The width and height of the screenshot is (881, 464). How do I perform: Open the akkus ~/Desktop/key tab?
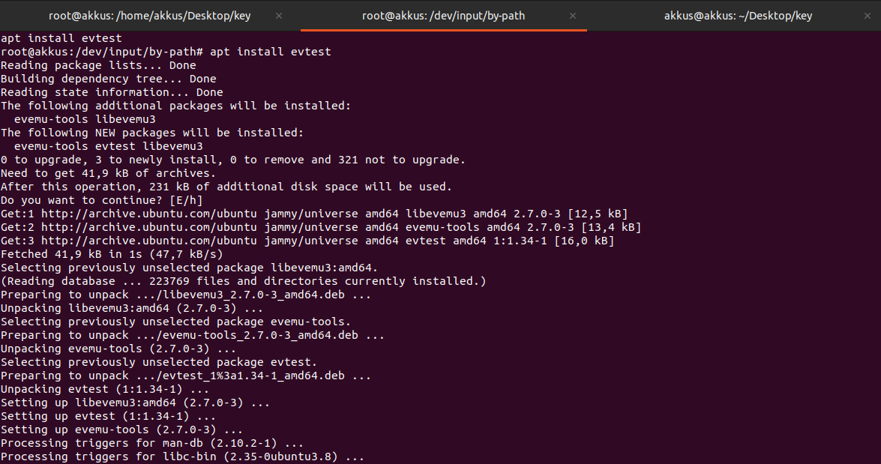[x=738, y=15]
